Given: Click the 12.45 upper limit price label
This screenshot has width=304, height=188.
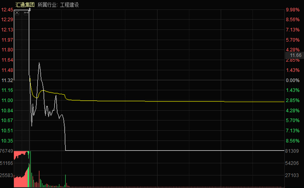Looking at the screenshot, I should [x=7, y=10].
